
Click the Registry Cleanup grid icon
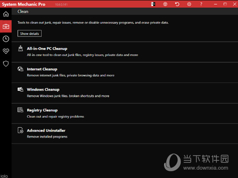[20, 110]
